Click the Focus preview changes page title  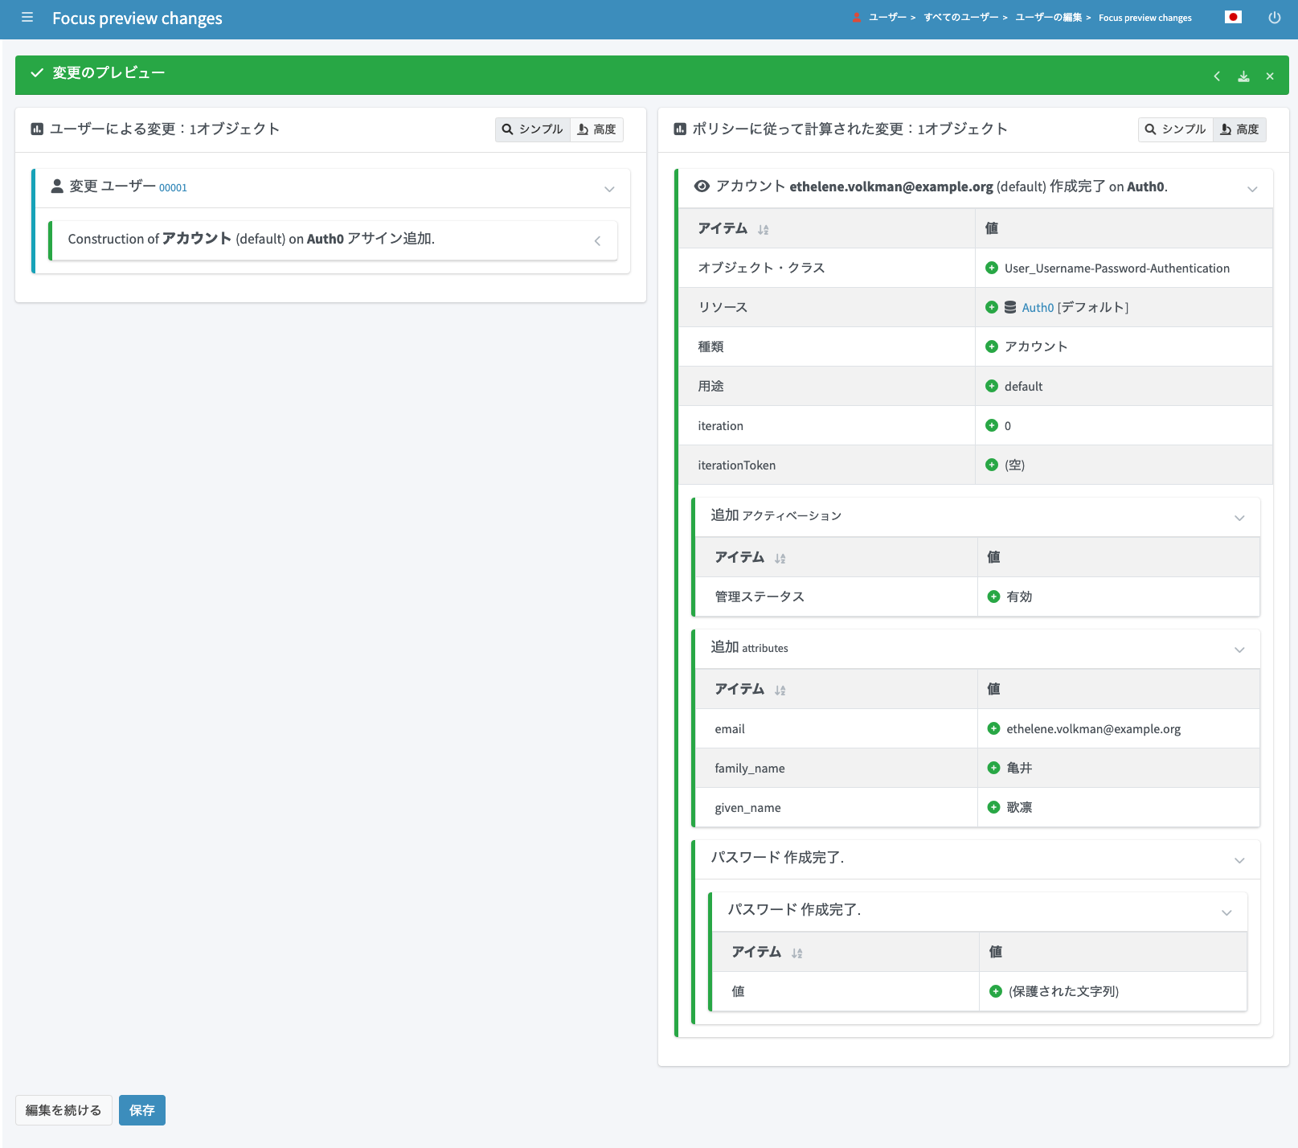(x=137, y=18)
